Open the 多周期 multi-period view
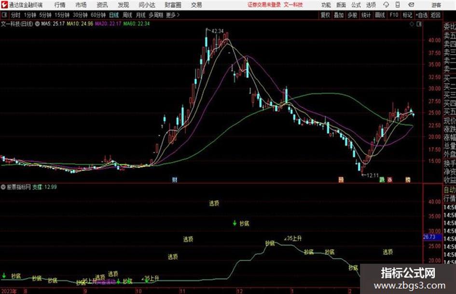Screen dimensions: 456x294 (x=156, y=15)
